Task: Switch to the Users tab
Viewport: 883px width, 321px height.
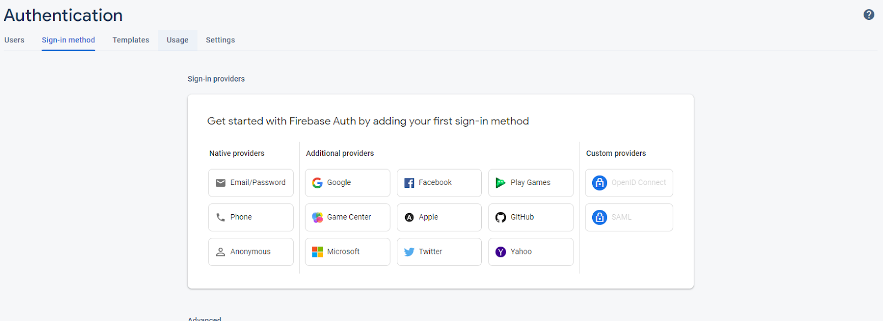Action: (14, 40)
